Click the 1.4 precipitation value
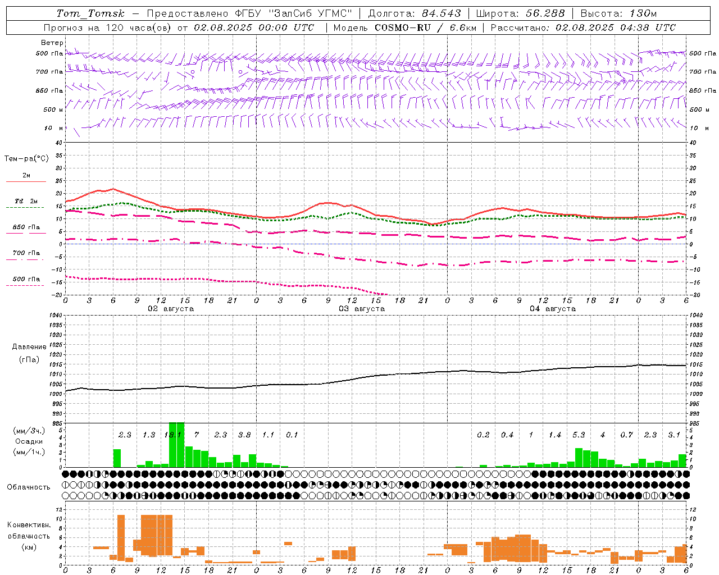The image size is (719, 575). 555,435
